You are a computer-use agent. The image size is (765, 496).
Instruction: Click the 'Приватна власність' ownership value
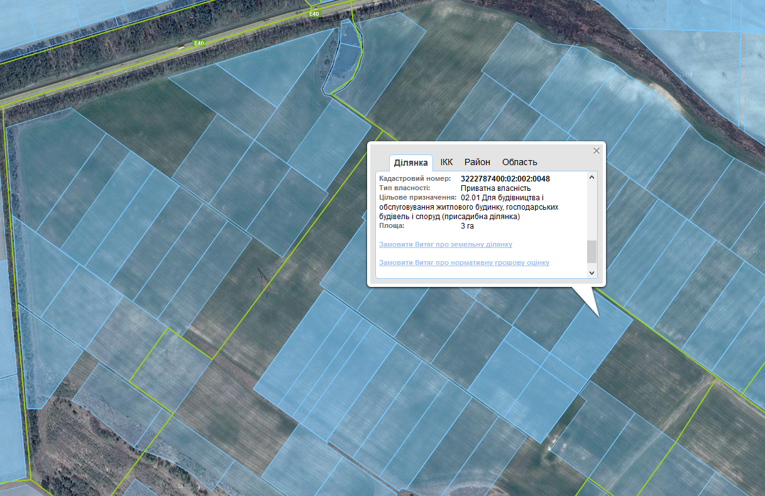click(x=495, y=188)
